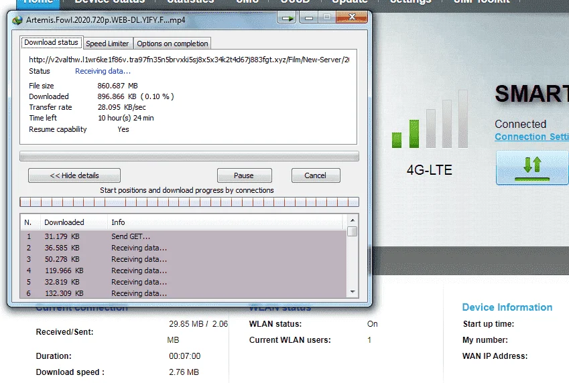Select connection row 4 with 119.966 KB
The width and height of the screenshot is (569, 383).
coord(184,271)
